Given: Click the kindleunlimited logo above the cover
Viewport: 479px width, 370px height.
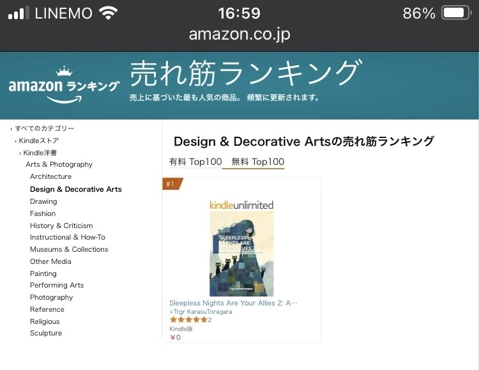Looking at the screenshot, I should [x=241, y=205].
